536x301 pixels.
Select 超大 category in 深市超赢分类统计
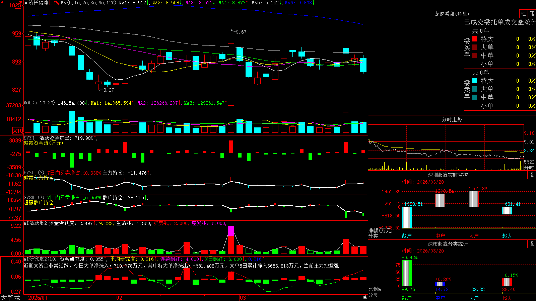pos(507,298)
